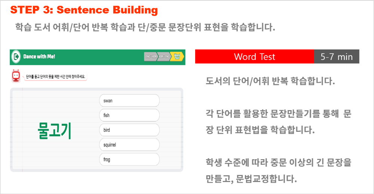Image resolution: width=374 pixels, height=194 pixels.
Task: Click the 'Dance with Me!' book title
Action: 39,57
